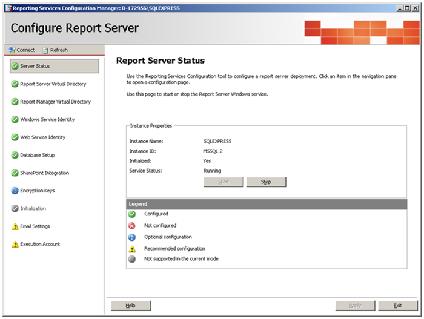Open the Encryption Keys page
Viewport: 424px width, 319px height.
[38, 191]
